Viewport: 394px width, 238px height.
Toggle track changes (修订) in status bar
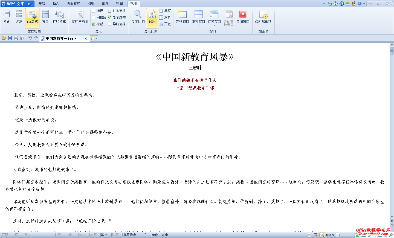(x=82, y=235)
